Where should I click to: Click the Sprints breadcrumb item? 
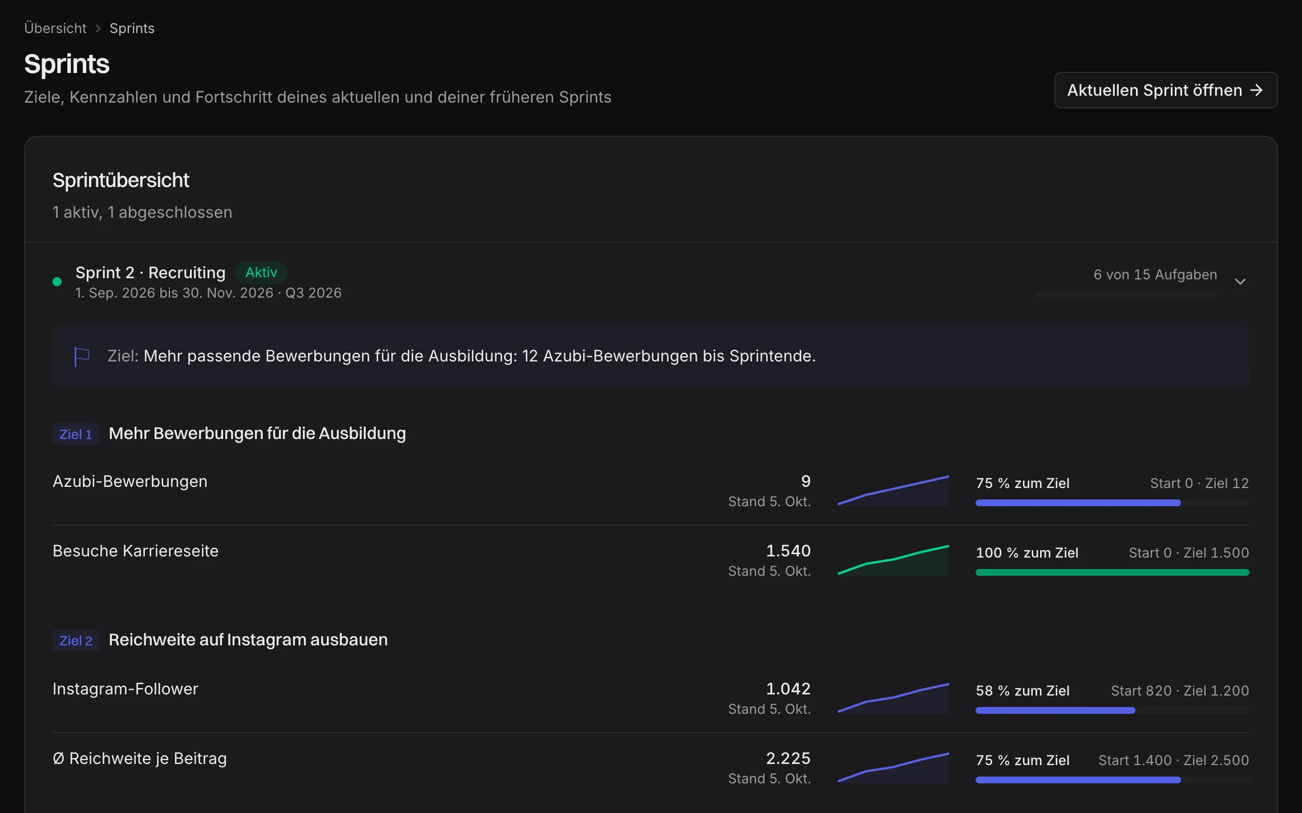(132, 29)
